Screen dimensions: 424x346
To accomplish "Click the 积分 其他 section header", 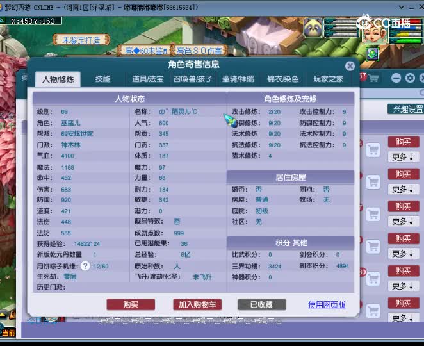I will tap(290, 243).
